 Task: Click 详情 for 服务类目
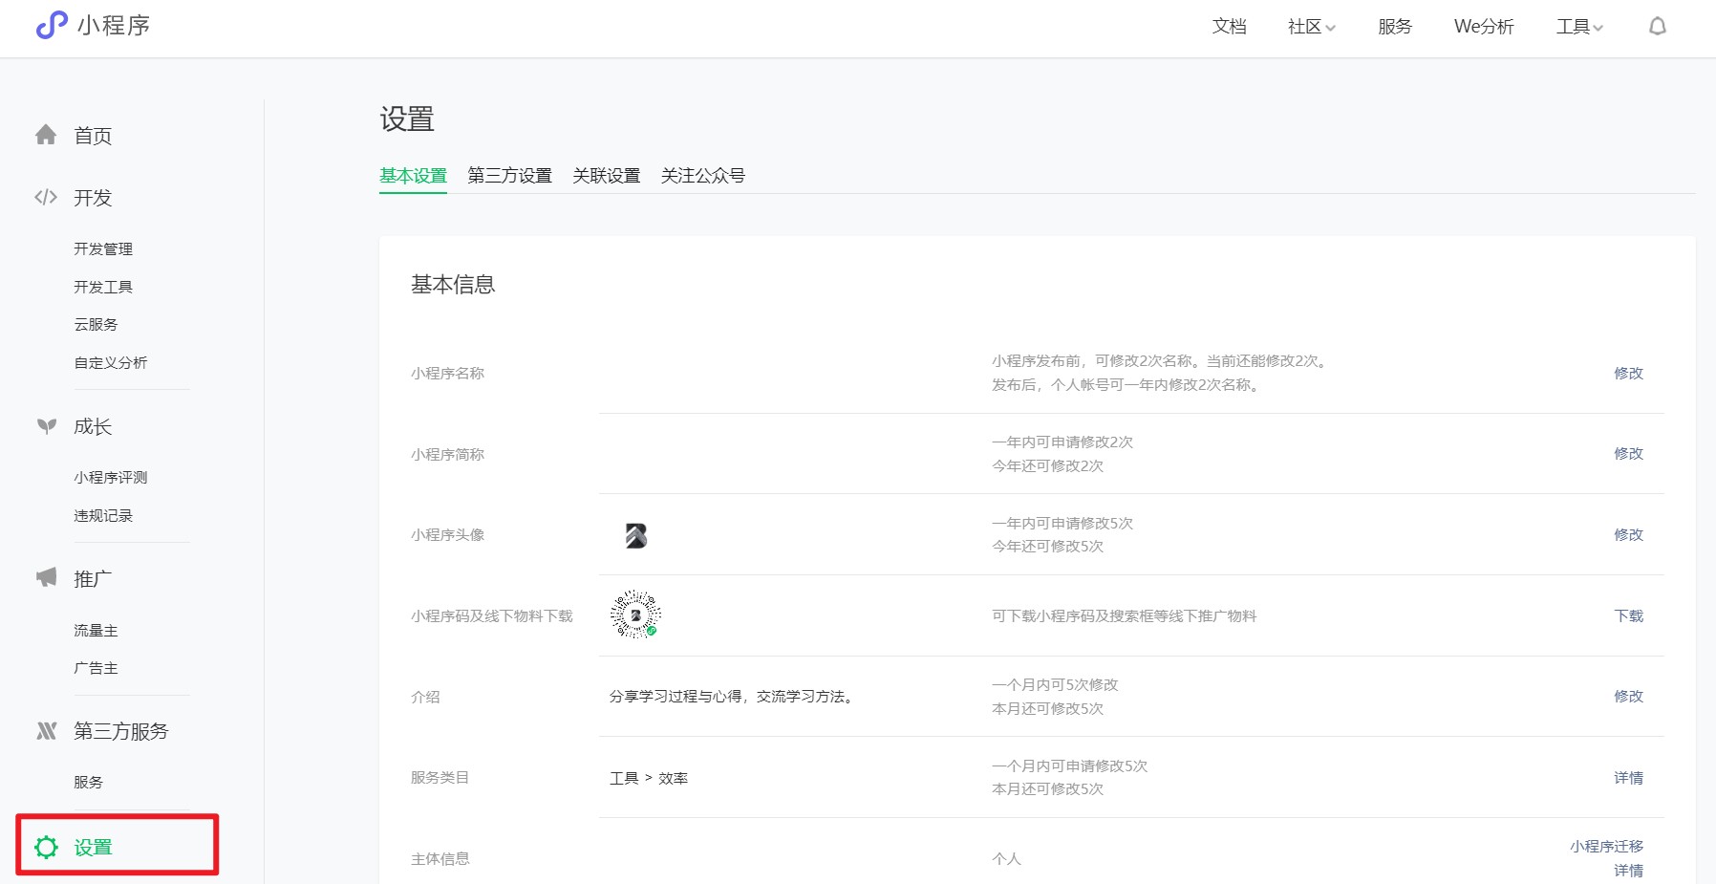(x=1628, y=778)
